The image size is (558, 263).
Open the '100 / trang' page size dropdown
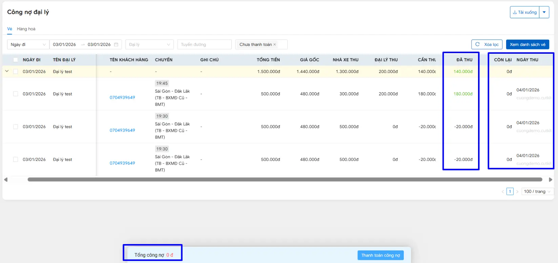537,192
